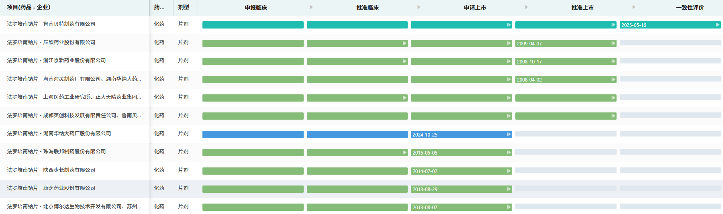Click arrow icon on 辰欣药业 批准临床 bar
Screen dimensions: 723x214
click(x=404, y=43)
